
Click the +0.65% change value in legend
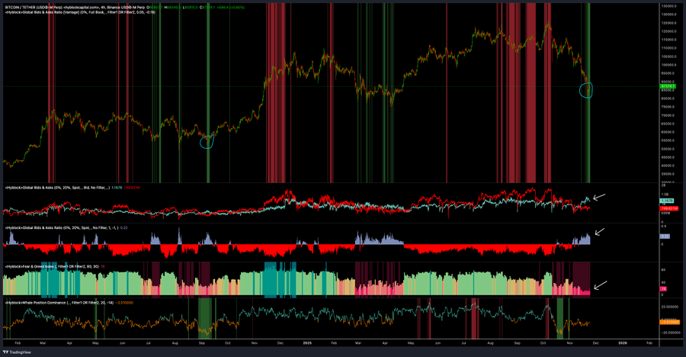click(237, 8)
